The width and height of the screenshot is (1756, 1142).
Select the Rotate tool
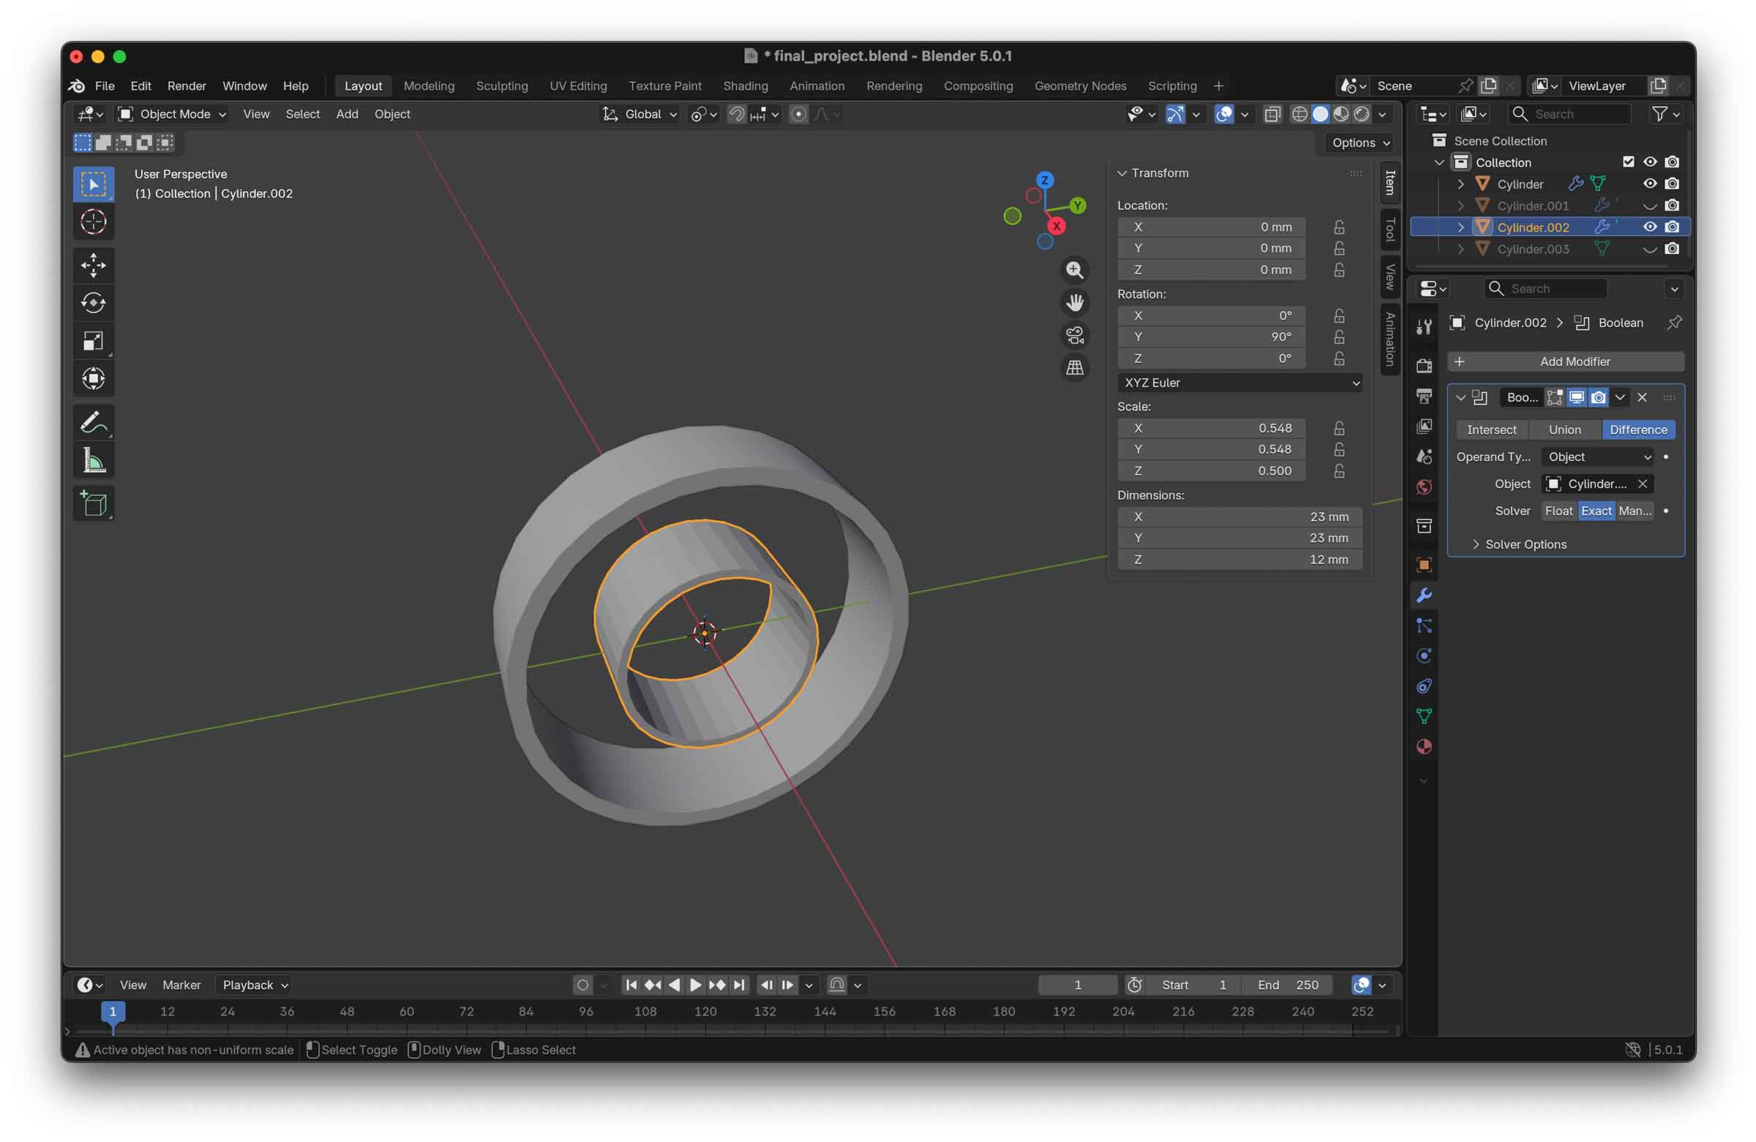93,303
